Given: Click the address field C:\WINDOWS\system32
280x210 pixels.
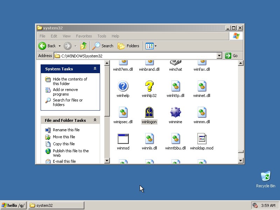Looking at the screenshot, I should coord(136,56).
